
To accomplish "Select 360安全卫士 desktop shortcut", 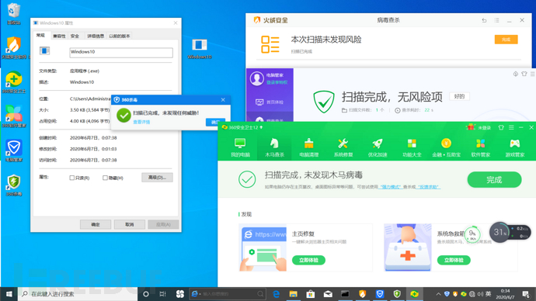I will (14, 82).
